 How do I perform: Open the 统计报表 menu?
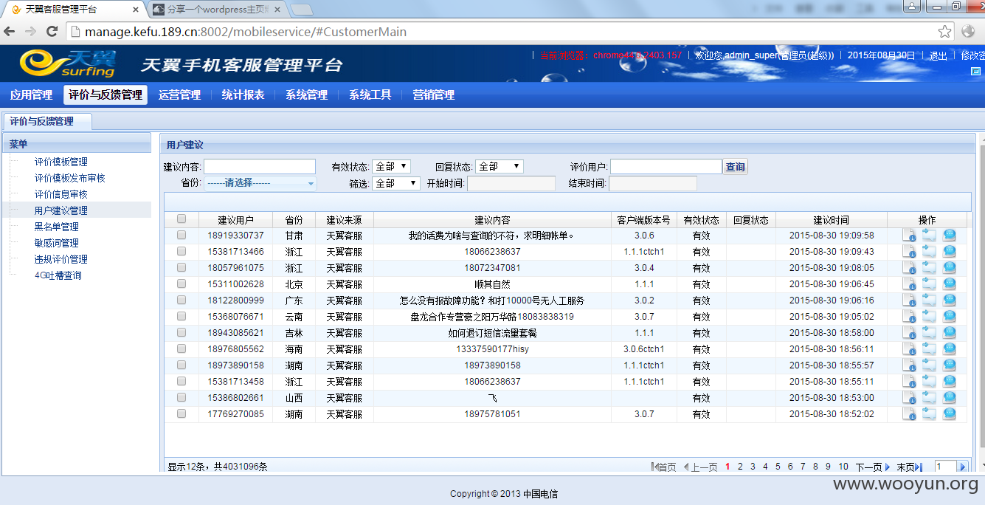(x=243, y=95)
